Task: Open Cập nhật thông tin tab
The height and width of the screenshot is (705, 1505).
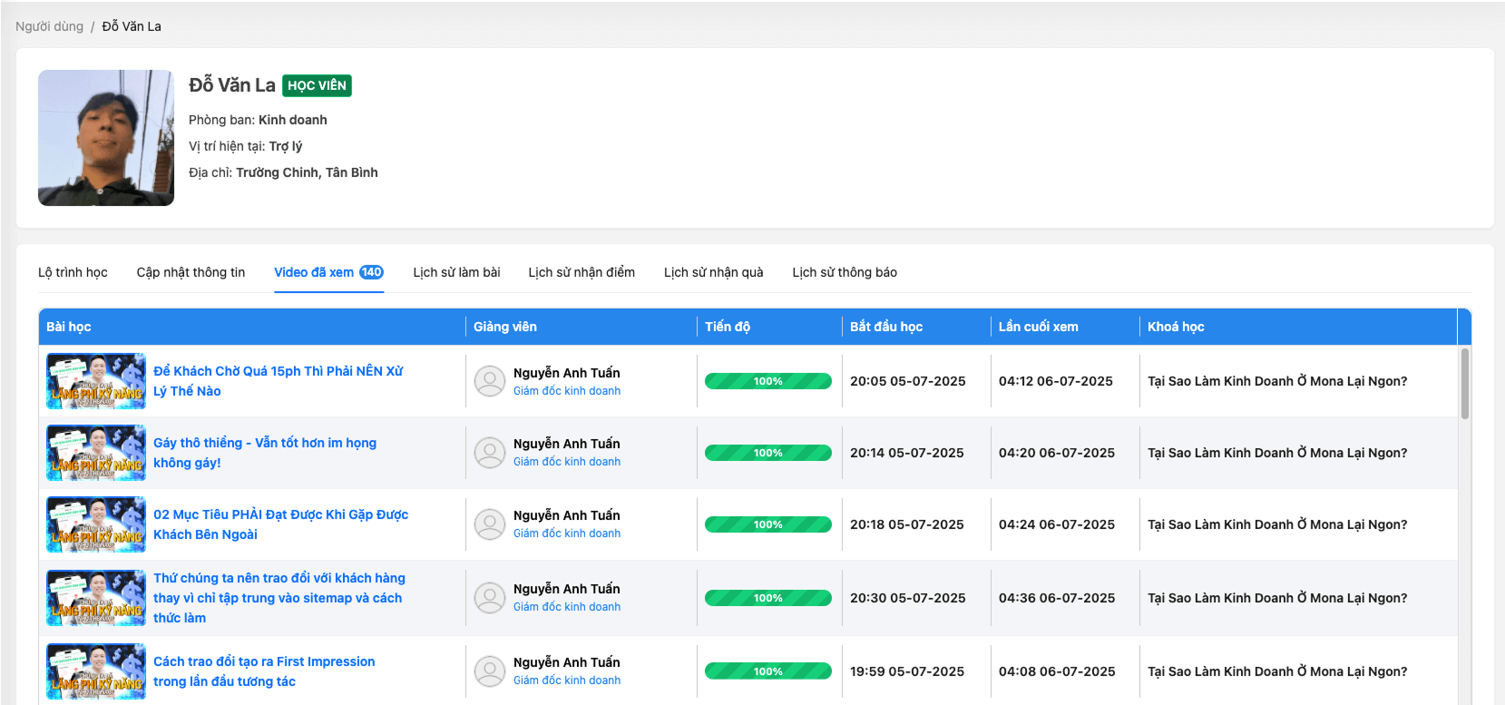Action: [x=191, y=272]
